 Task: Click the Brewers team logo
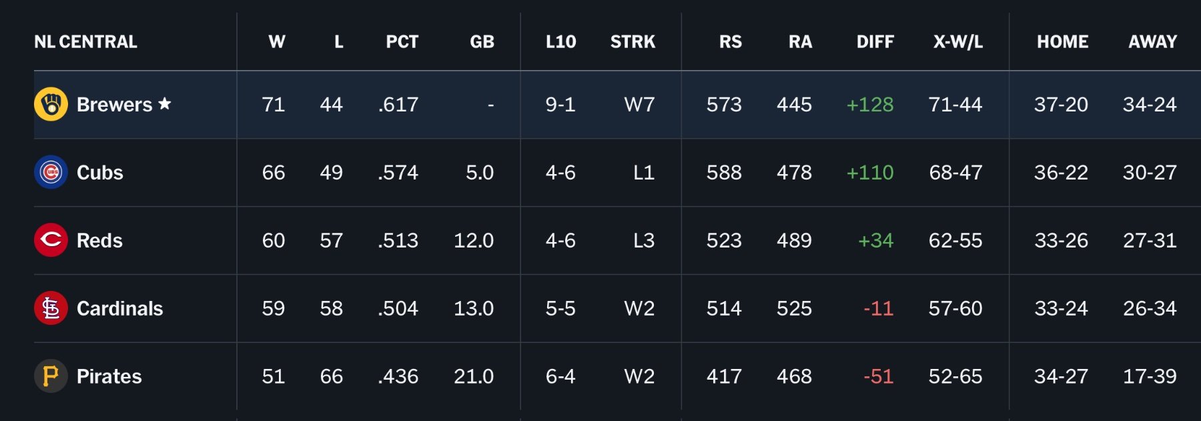point(51,105)
